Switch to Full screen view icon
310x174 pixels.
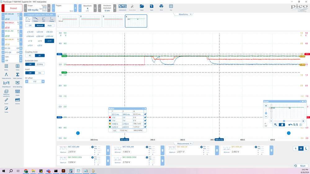(x=171, y=7)
